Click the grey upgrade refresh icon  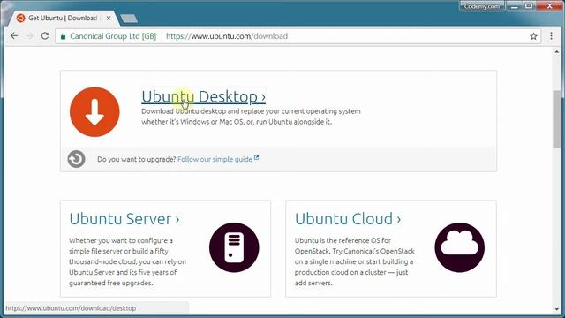77,159
